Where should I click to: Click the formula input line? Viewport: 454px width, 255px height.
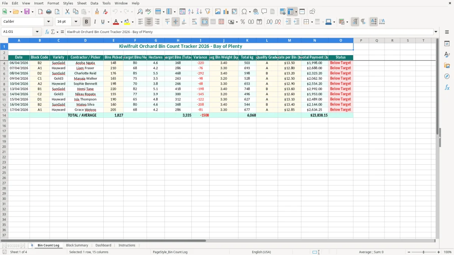[x=249, y=32]
